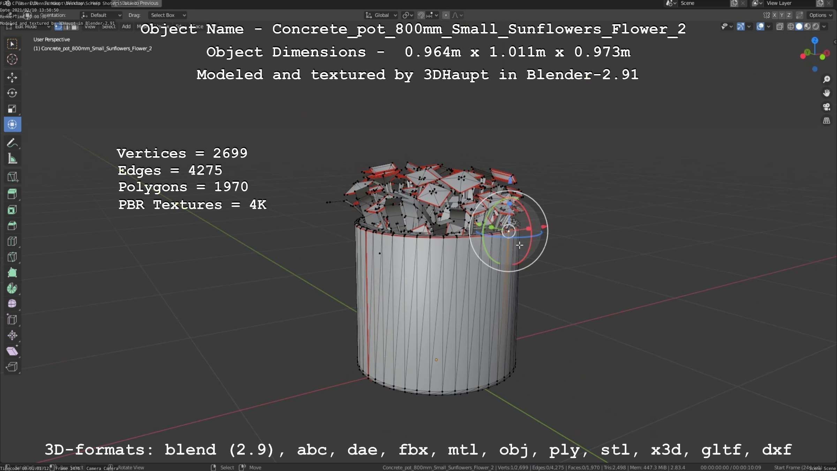Enable mesh symmetry on Y axis

[x=782, y=15]
